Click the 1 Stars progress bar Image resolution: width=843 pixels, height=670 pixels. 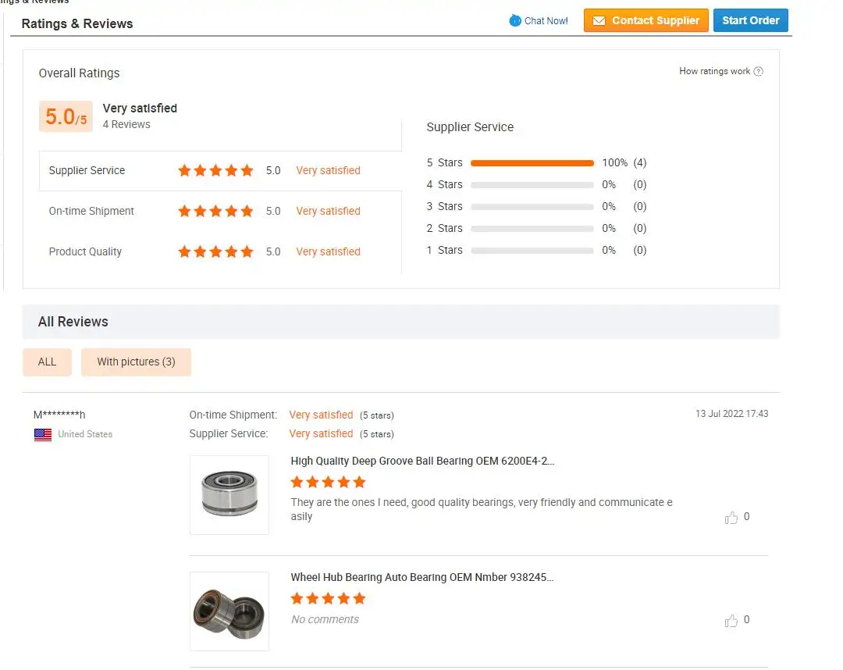(x=532, y=251)
